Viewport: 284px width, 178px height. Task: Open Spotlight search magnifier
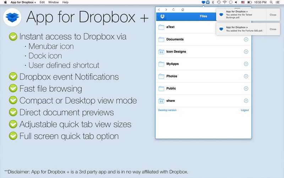[271, 2]
